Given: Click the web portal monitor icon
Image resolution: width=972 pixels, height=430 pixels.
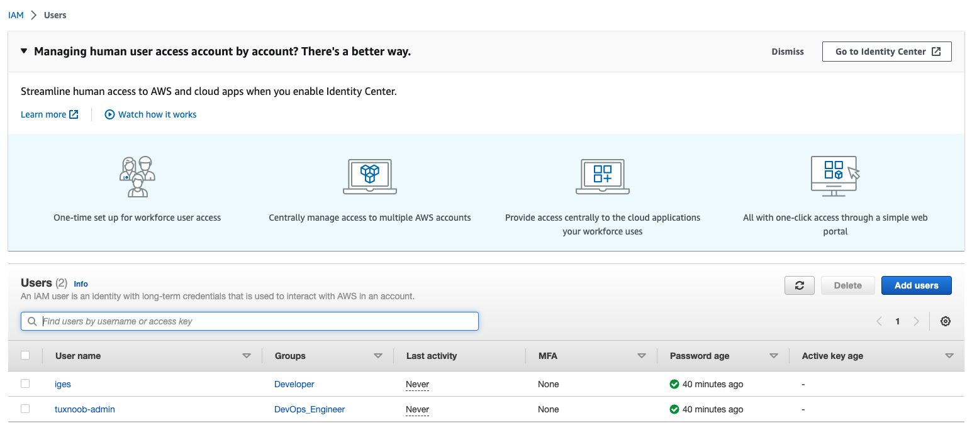Looking at the screenshot, I should coord(835,177).
